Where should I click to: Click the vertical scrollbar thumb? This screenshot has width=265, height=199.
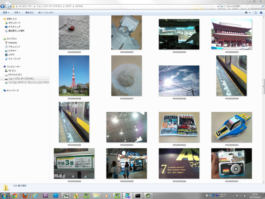[x=264, y=87]
